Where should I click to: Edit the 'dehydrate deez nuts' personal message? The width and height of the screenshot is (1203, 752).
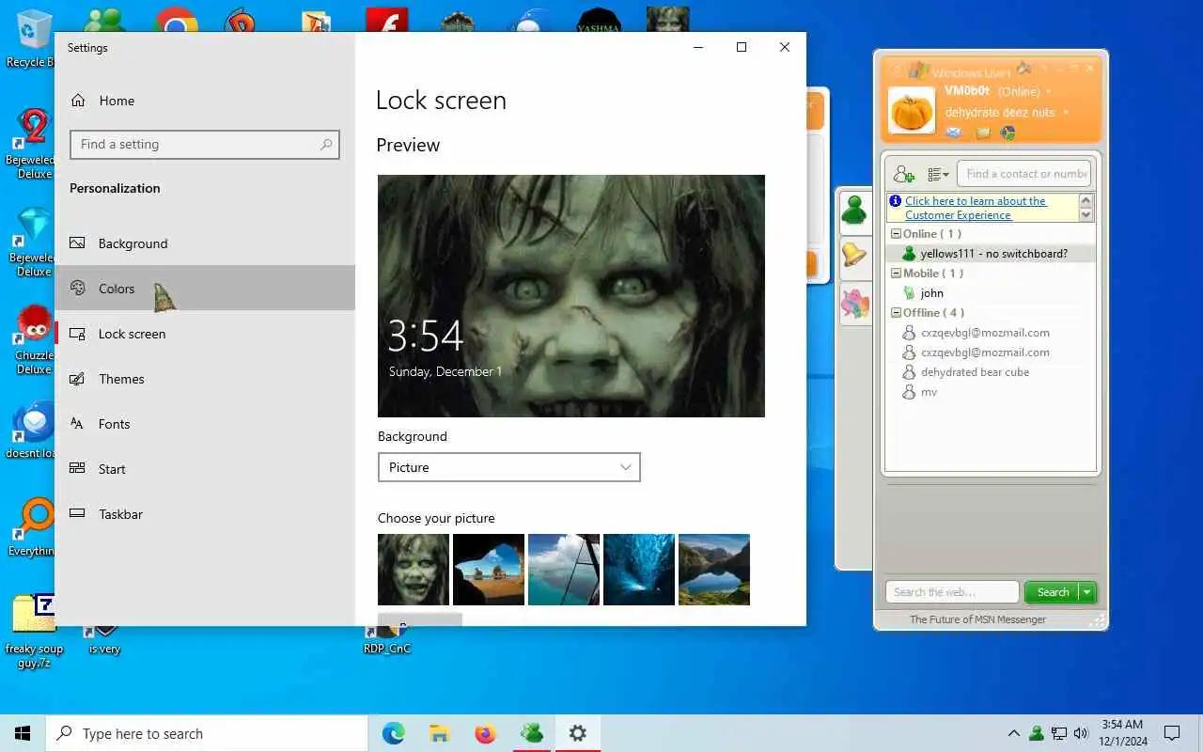coord(999,112)
